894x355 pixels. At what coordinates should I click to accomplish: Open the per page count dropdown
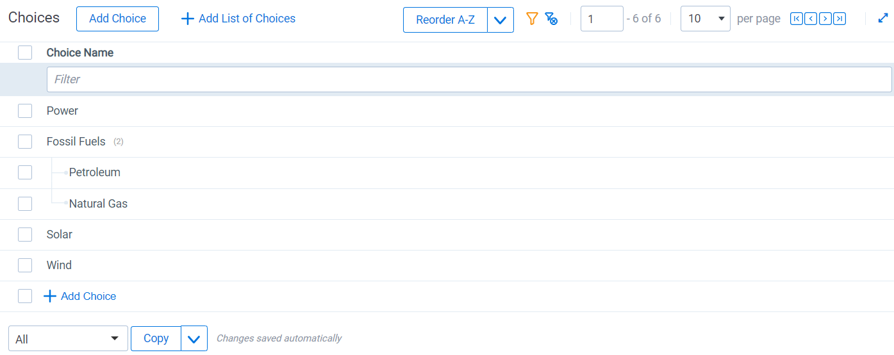[x=706, y=19]
